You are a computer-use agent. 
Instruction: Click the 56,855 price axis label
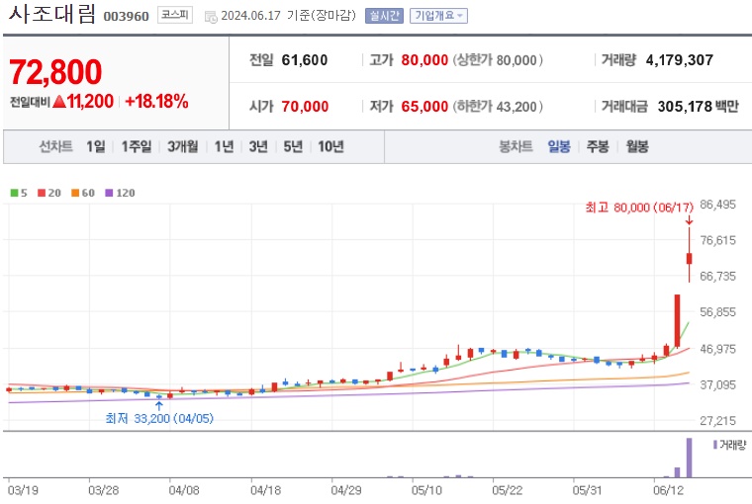717,312
